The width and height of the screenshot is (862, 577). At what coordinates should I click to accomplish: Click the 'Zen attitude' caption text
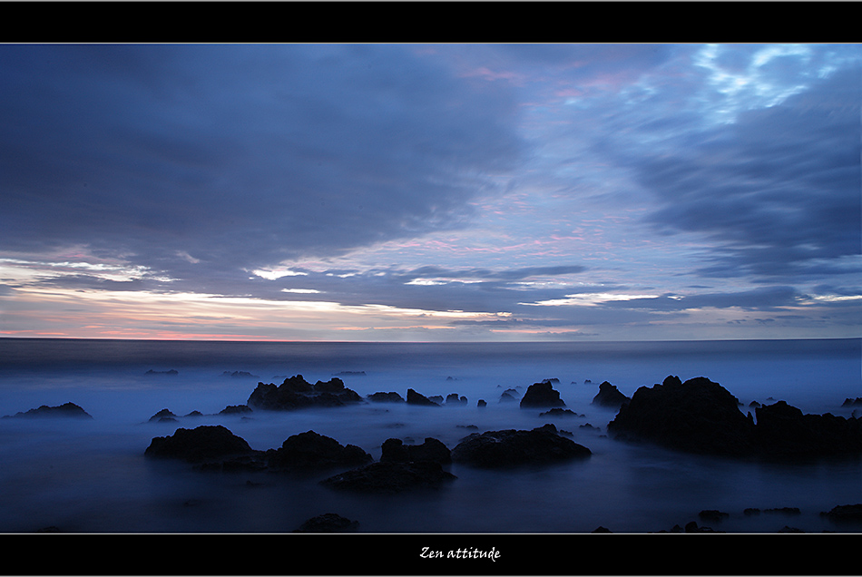pos(460,553)
